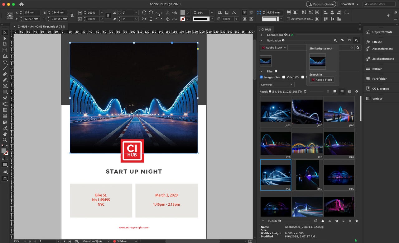Viewport: 399px width, 243px height.
Task: Select the highlighted blue bridge result thumbnail
Action: [x=276, y=175]
